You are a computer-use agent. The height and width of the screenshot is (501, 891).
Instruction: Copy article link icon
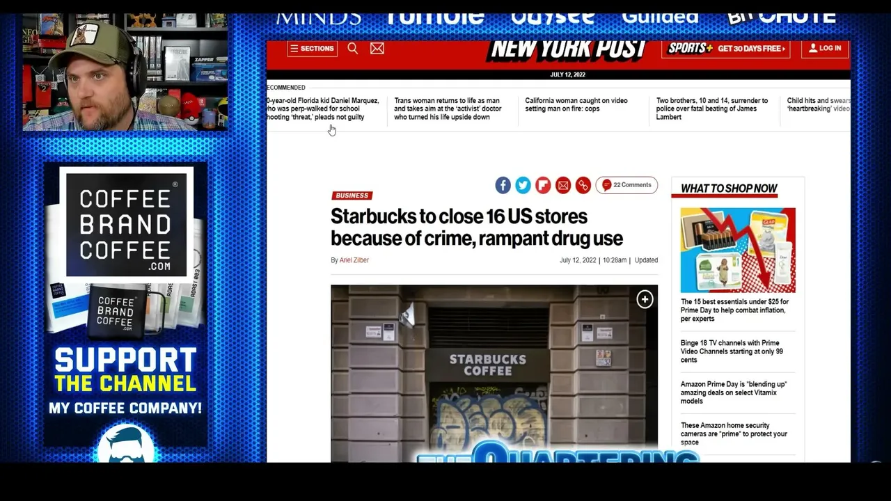tap(583, 185)
